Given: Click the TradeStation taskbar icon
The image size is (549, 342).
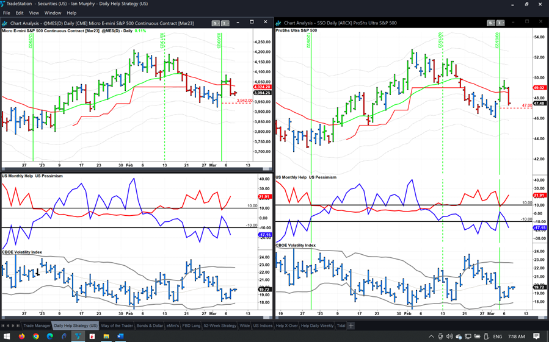Looking at the screenshot, I should click(78, 336).
